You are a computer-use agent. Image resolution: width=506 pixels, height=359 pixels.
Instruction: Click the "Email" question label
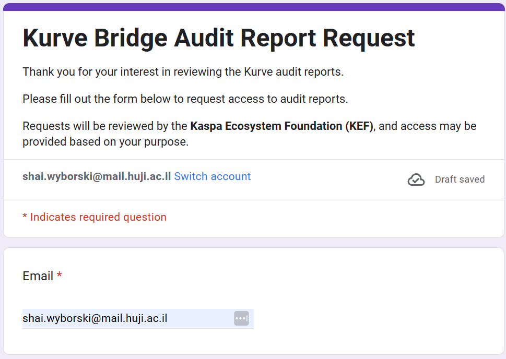pyautogui.click(x=38, y=276)
